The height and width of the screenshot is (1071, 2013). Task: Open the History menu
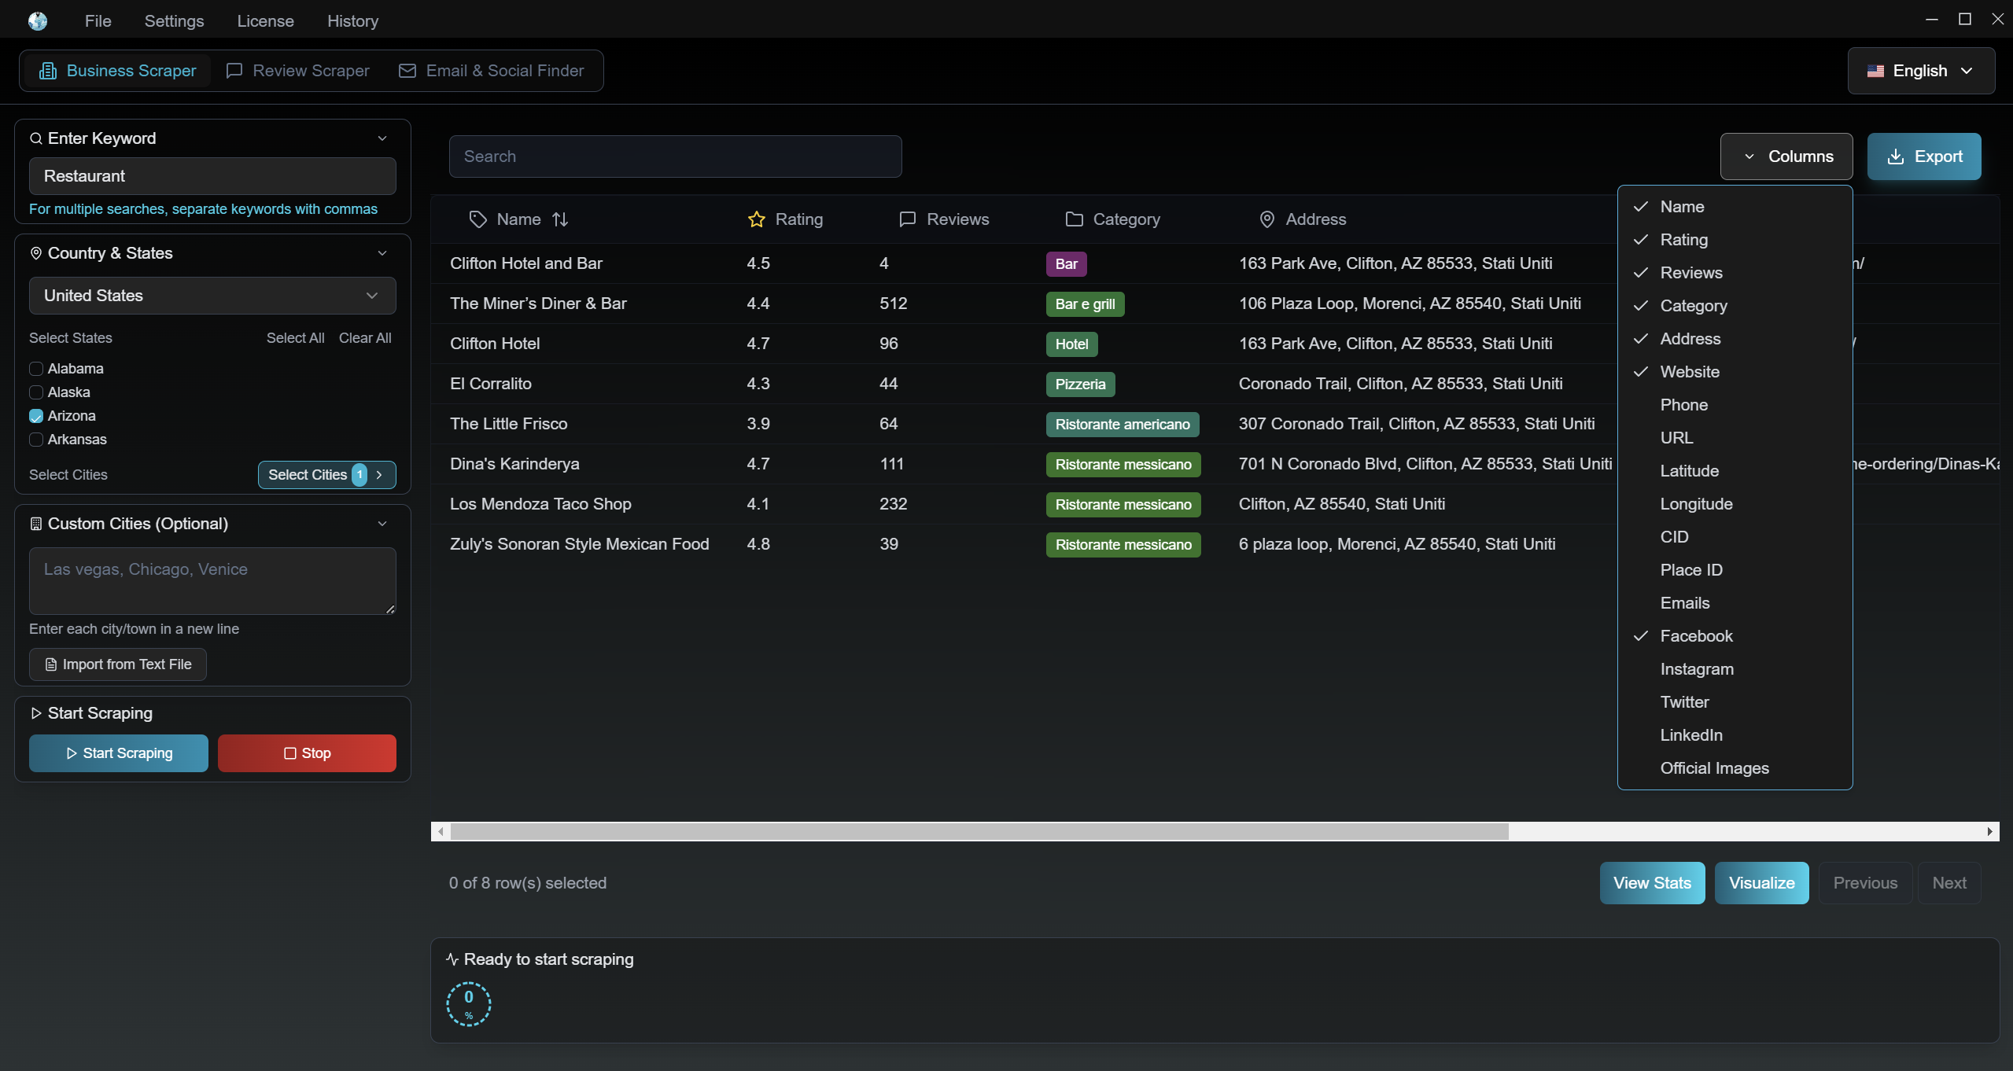coord(352,21)
